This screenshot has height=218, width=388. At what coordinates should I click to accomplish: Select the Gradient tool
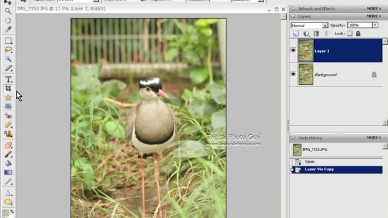8,172
